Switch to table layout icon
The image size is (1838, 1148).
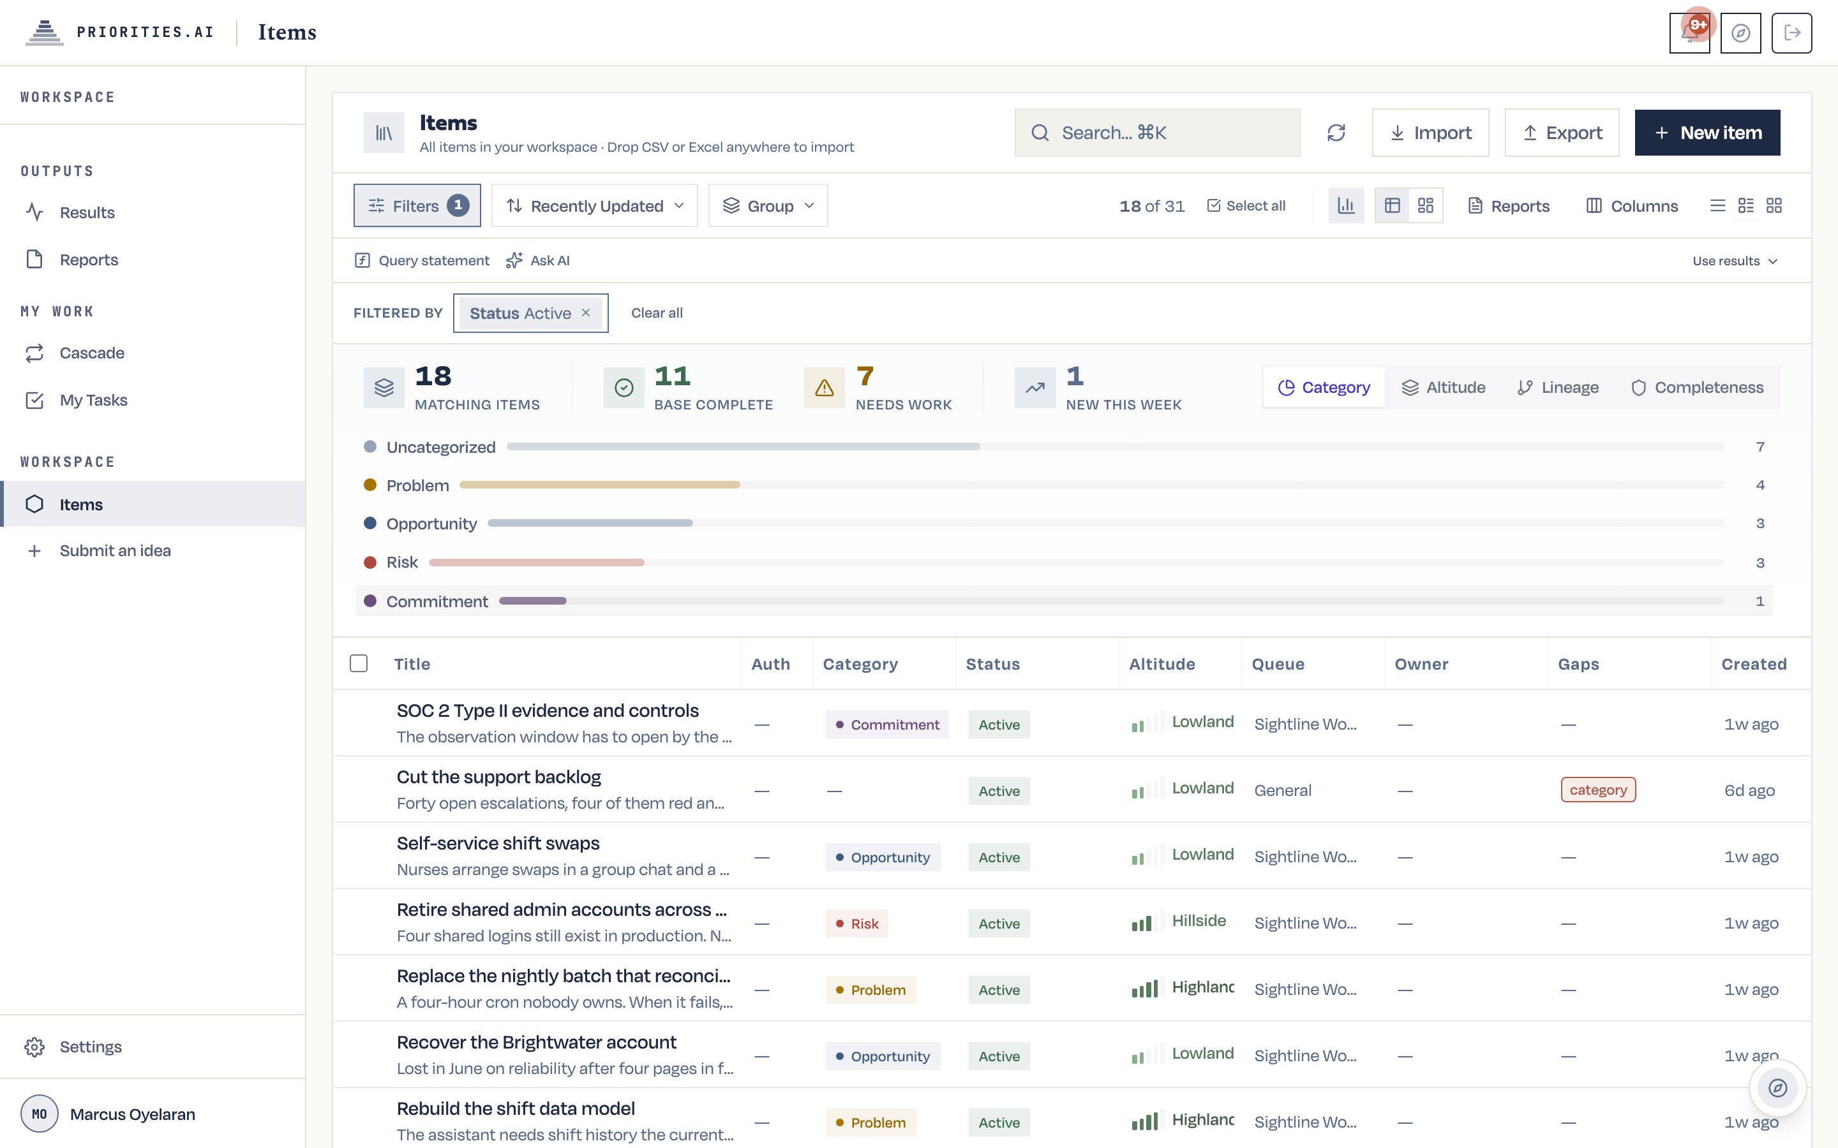click(1392, 206)
